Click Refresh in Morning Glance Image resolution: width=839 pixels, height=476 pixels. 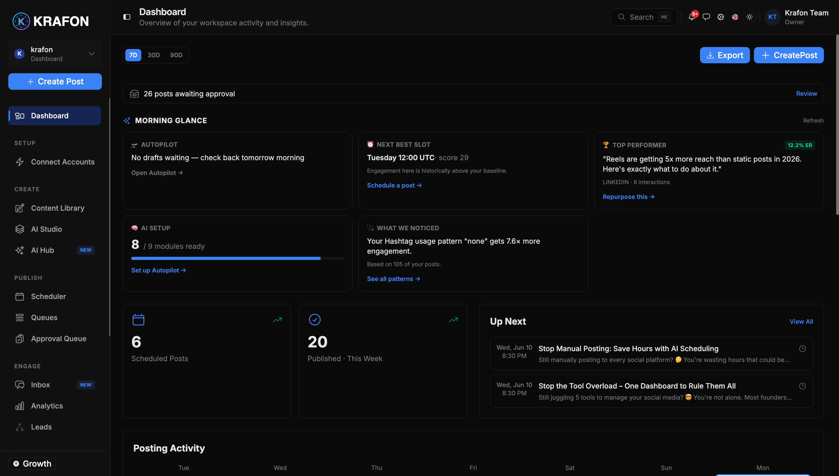pyautogui.click(x=813, y=121)
